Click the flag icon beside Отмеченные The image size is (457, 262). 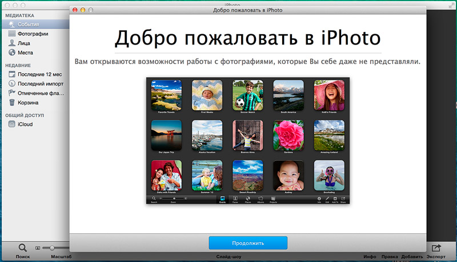coord(11,93)
